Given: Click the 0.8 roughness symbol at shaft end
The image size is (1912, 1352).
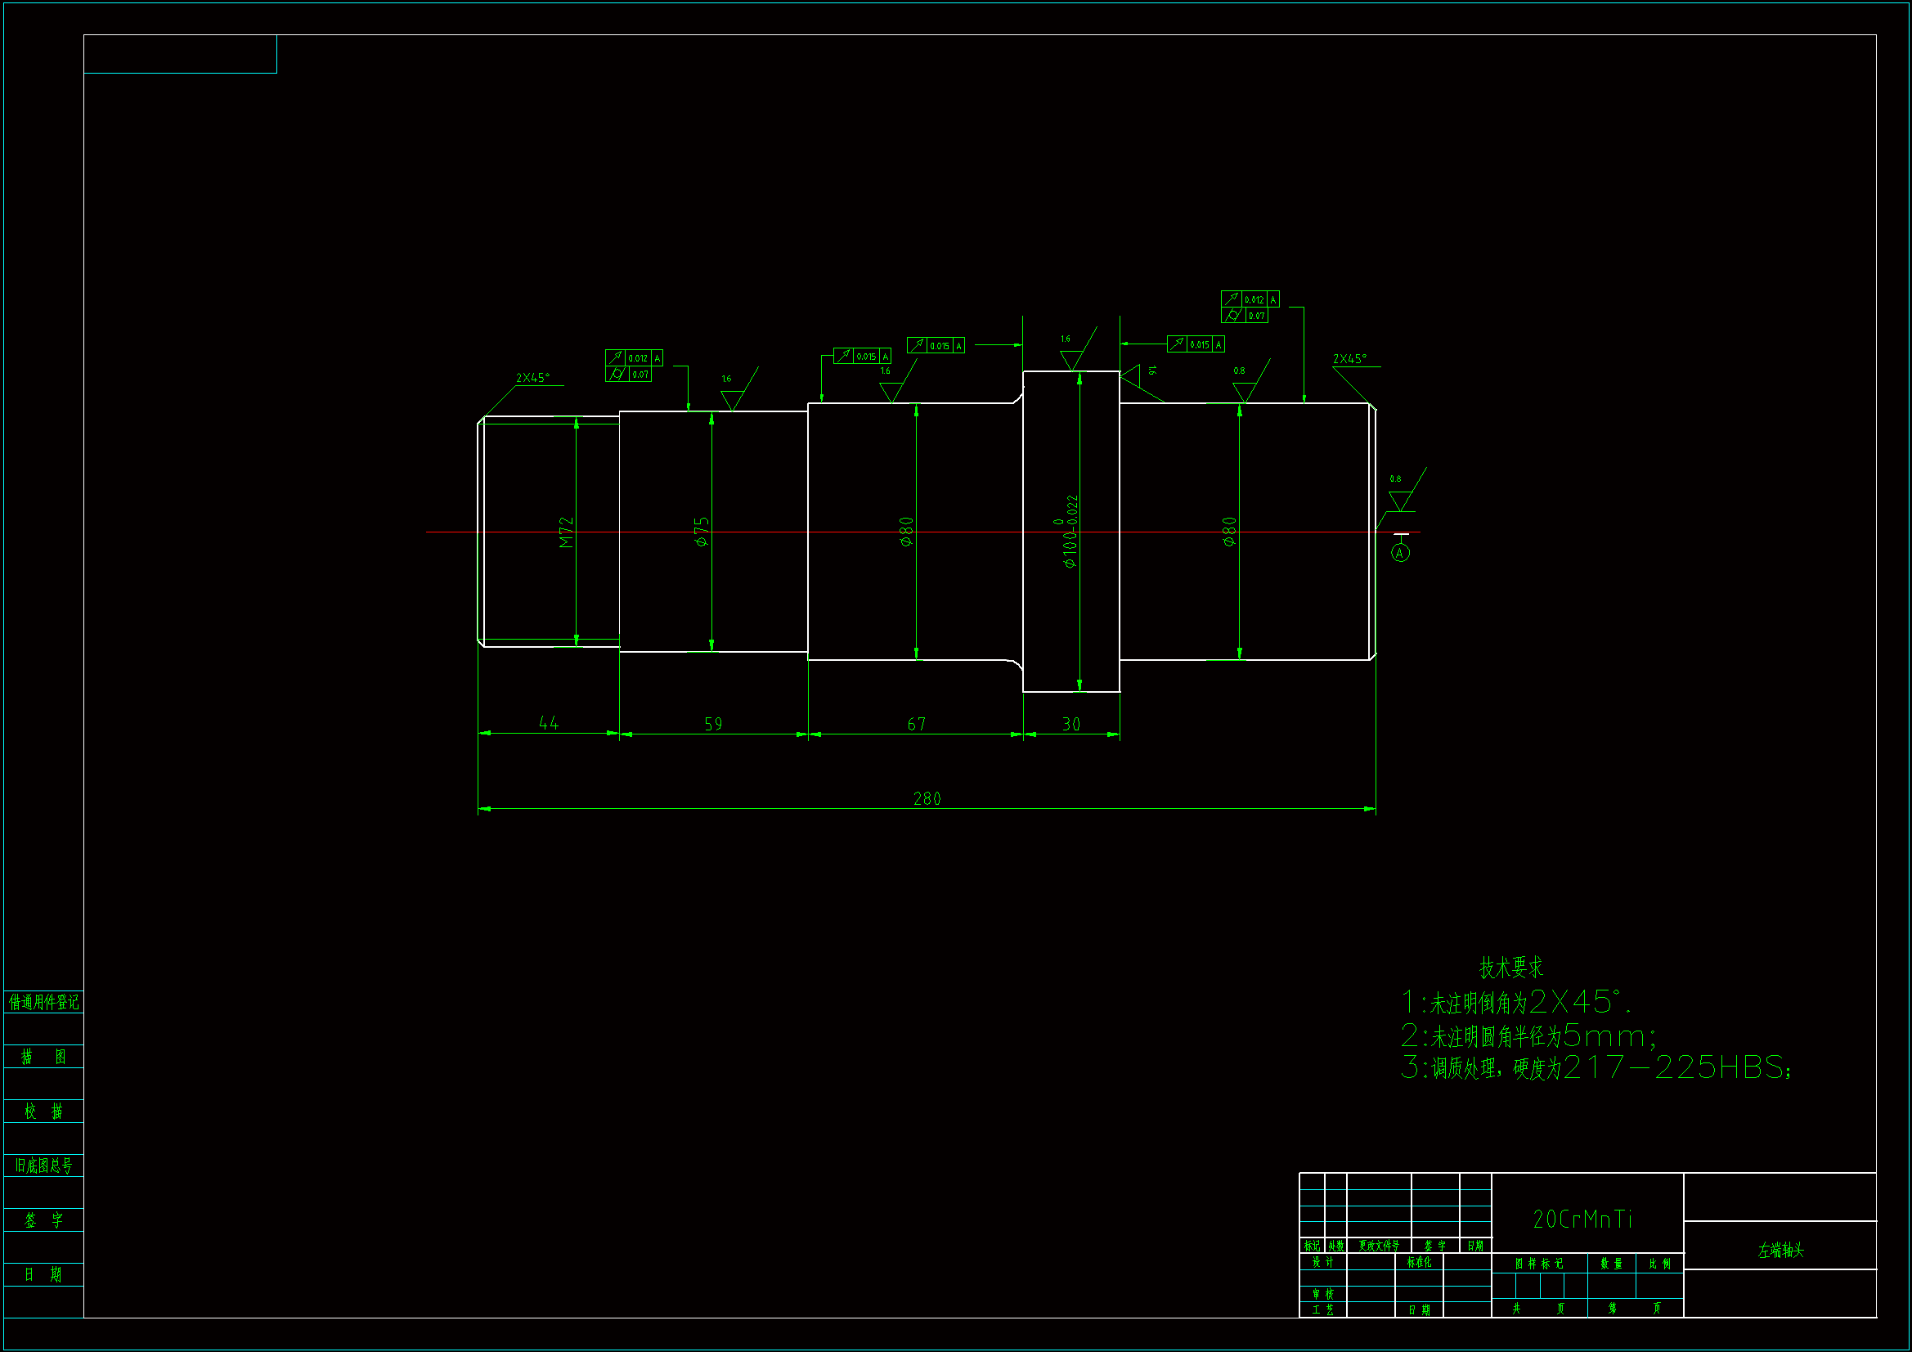Looking at the screenshot, I should click(x=1401, y=500).
